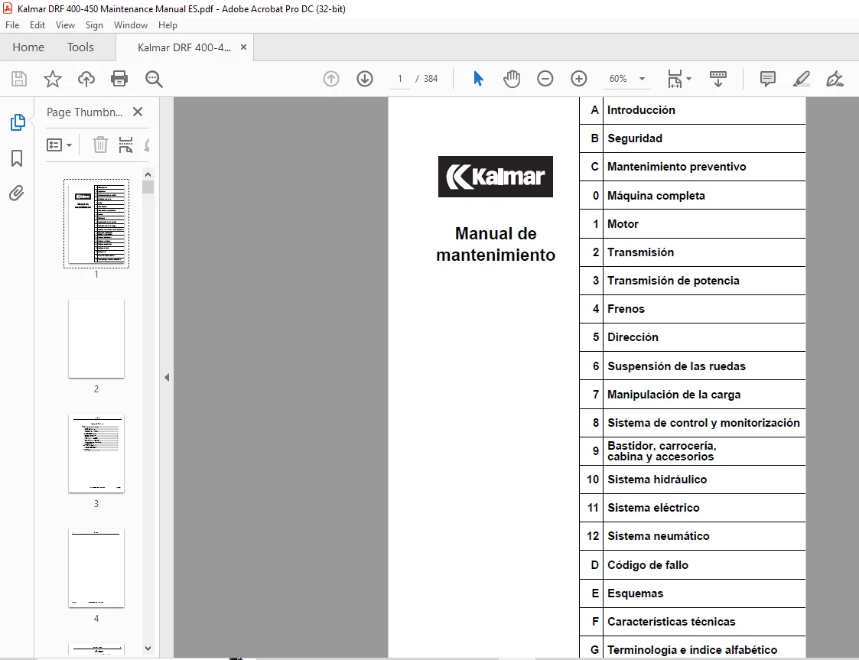This screenshot has width=859, height=660.
Task: Switch to the Tools tab
Action: coord(80,47)
